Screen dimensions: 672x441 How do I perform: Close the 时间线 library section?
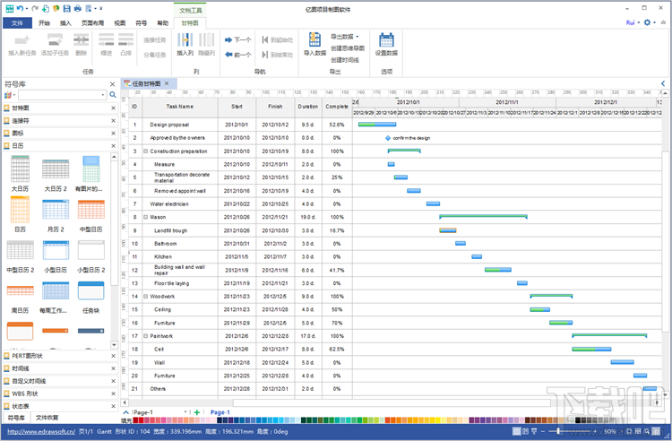[113, 368]
